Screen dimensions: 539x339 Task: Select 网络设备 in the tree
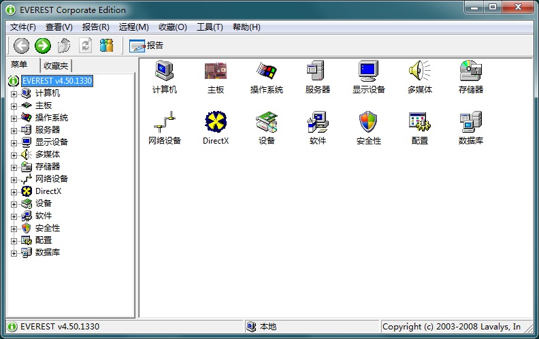coord(52,179)
